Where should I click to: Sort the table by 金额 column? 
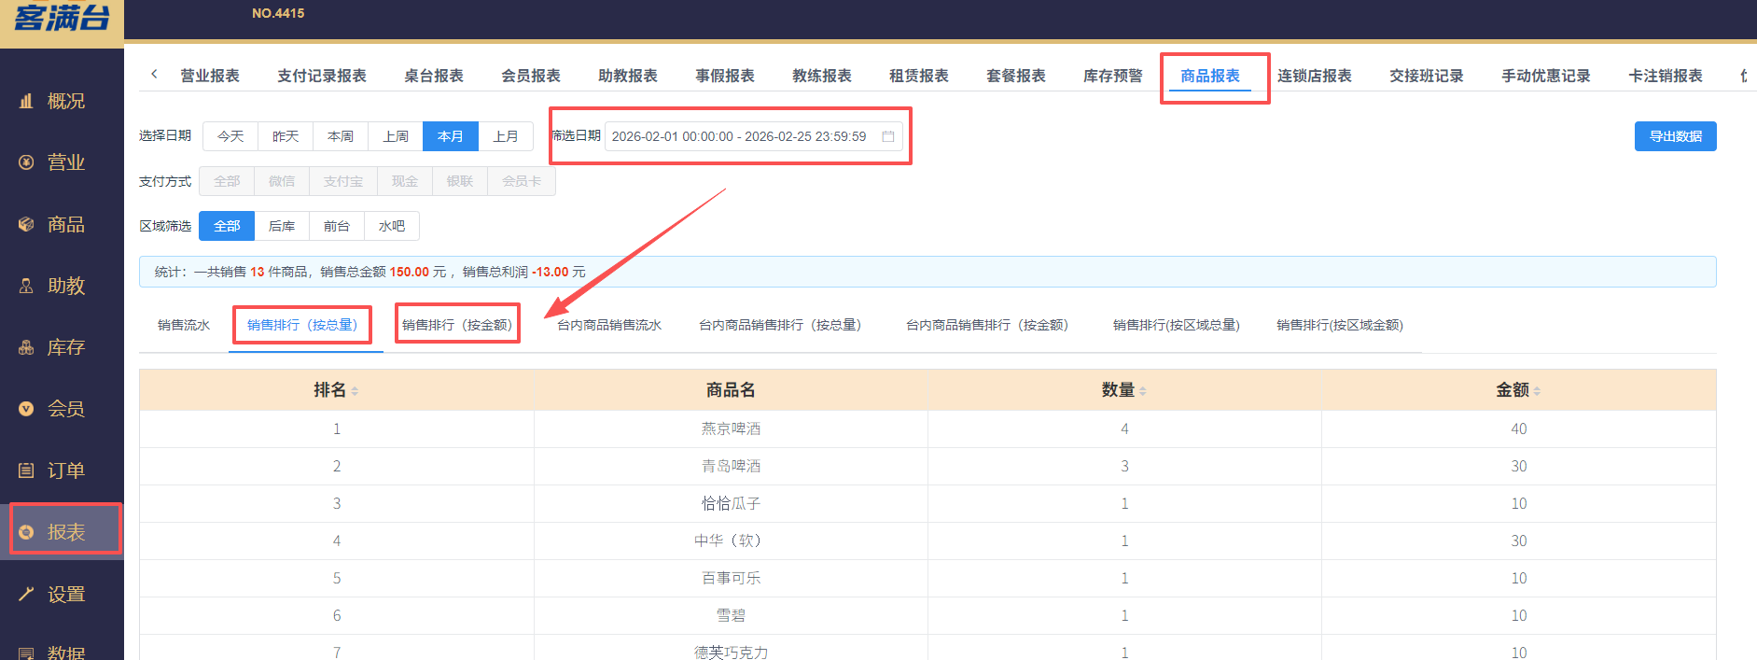1537,391
